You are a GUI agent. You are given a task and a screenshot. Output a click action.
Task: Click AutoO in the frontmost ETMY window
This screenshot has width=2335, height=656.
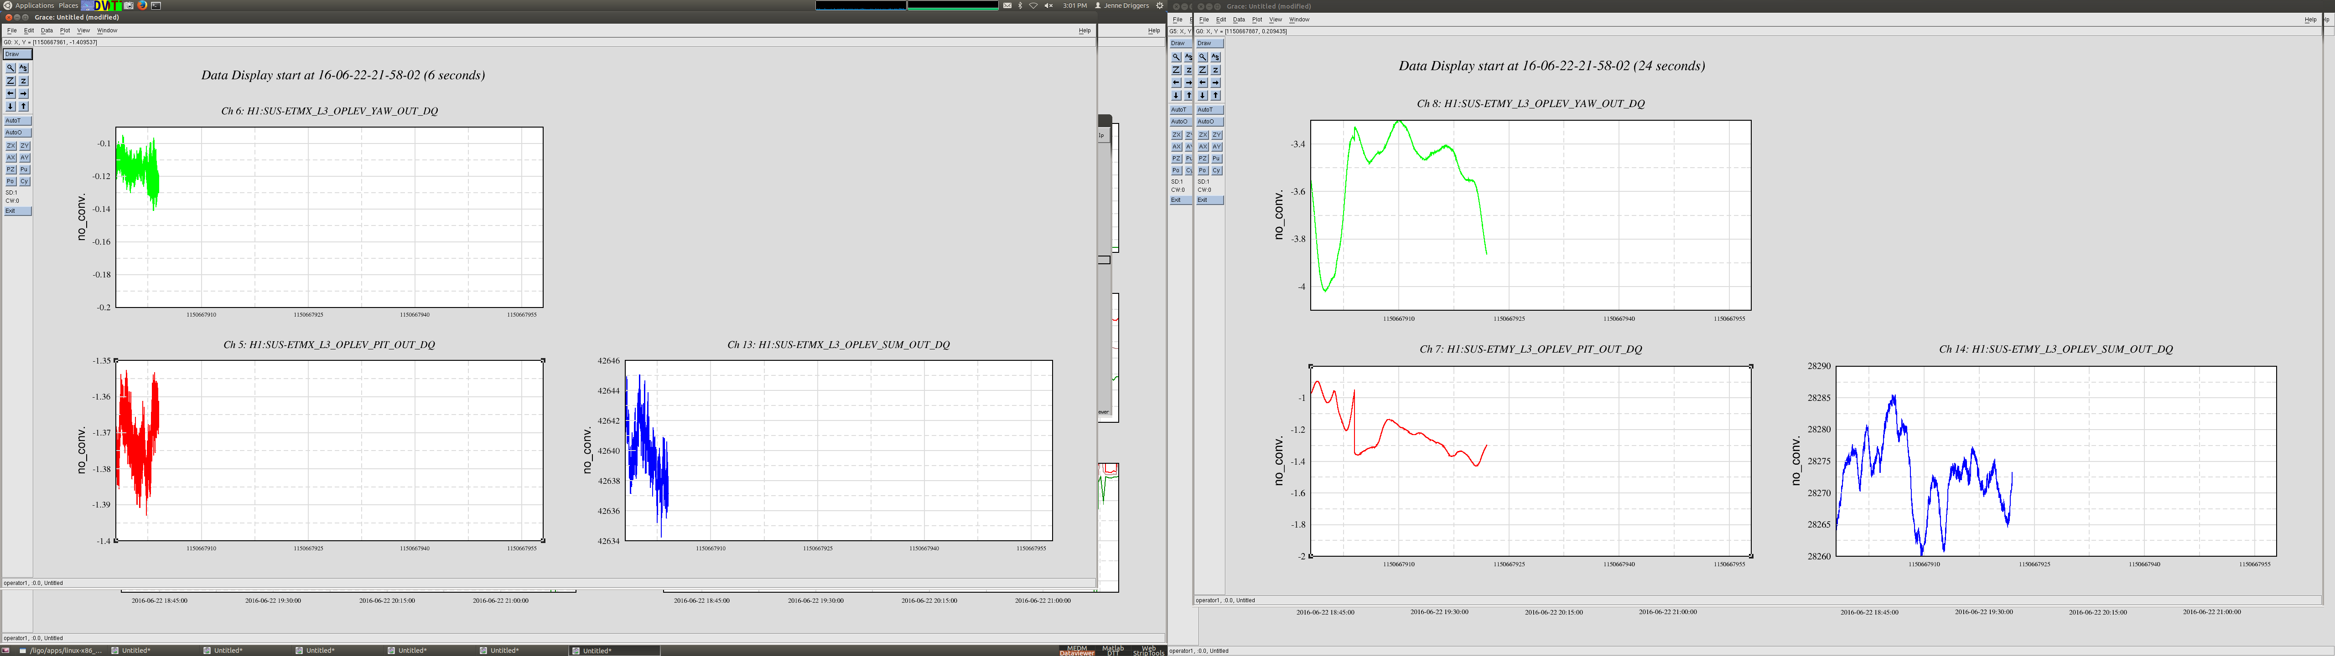(1209, 122)
